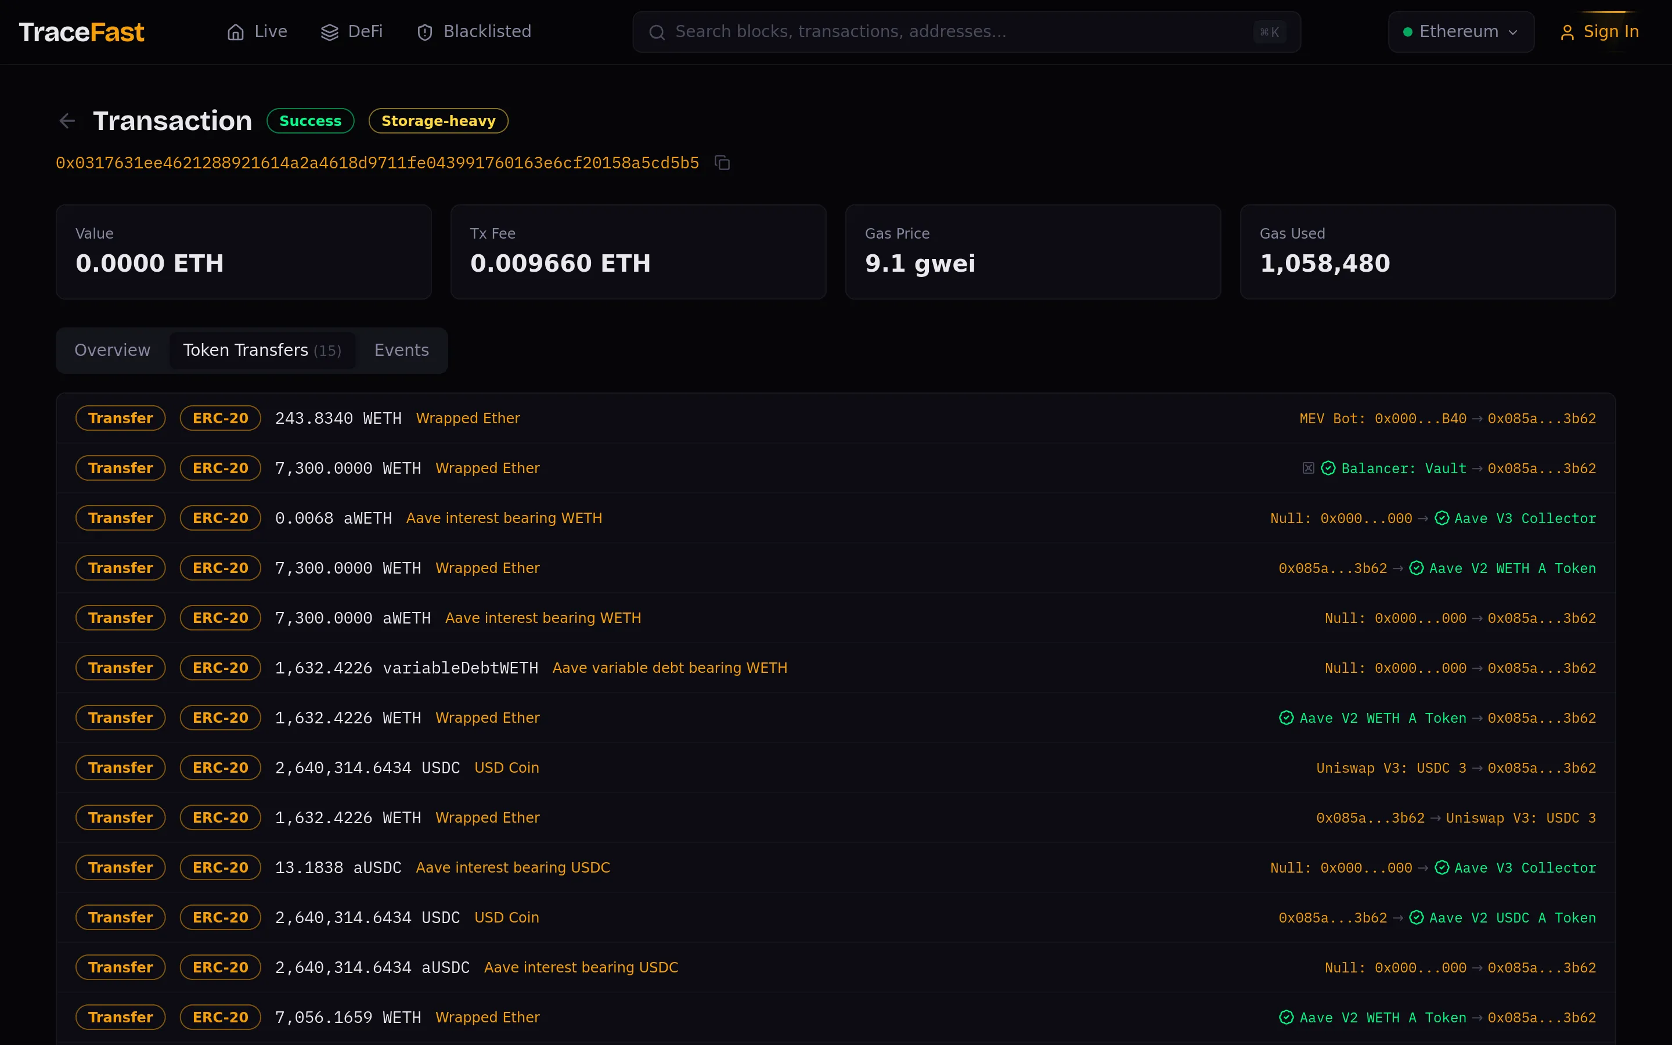The image size is (1672, 1045).
Task: Click the Tx Fee value 0.009660 ETH
Action: 560,264
